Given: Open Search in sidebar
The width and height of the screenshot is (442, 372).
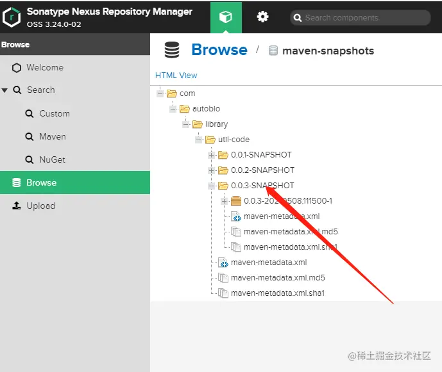Looking at the screenshot, I should pyautogui.click(x=41, y=90).
